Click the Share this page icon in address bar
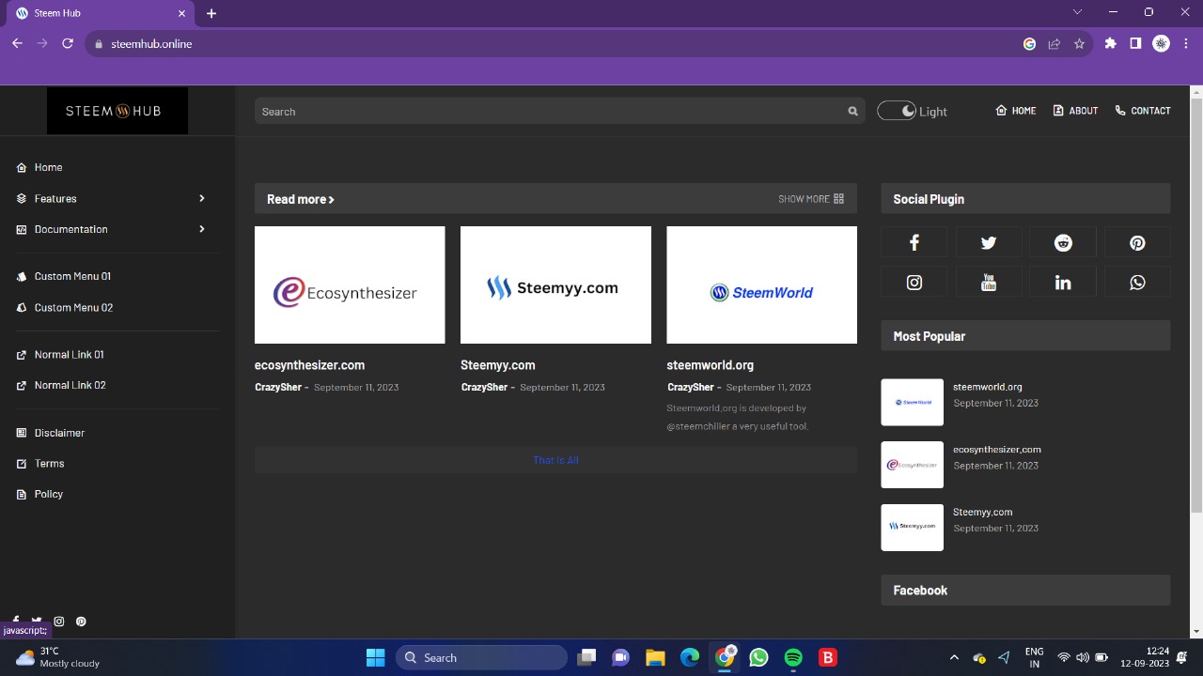 [x=1055, y=43]
